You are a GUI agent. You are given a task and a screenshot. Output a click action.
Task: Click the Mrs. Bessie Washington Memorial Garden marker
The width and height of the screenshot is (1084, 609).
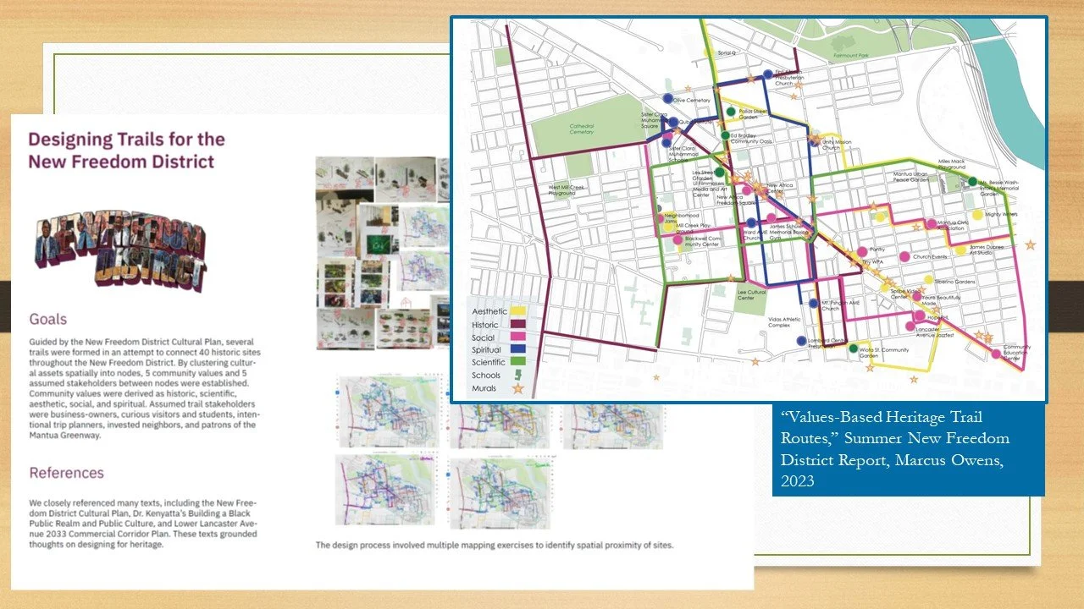972,181
